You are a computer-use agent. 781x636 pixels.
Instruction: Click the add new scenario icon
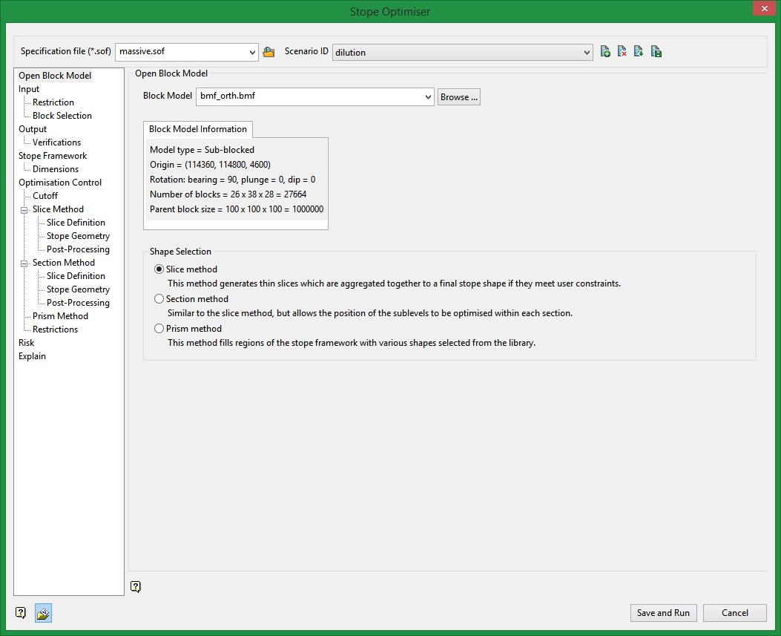pos(605,52)
